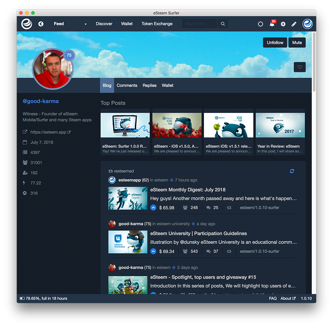Click the eSteem logo in the navbar

(27, 24)
